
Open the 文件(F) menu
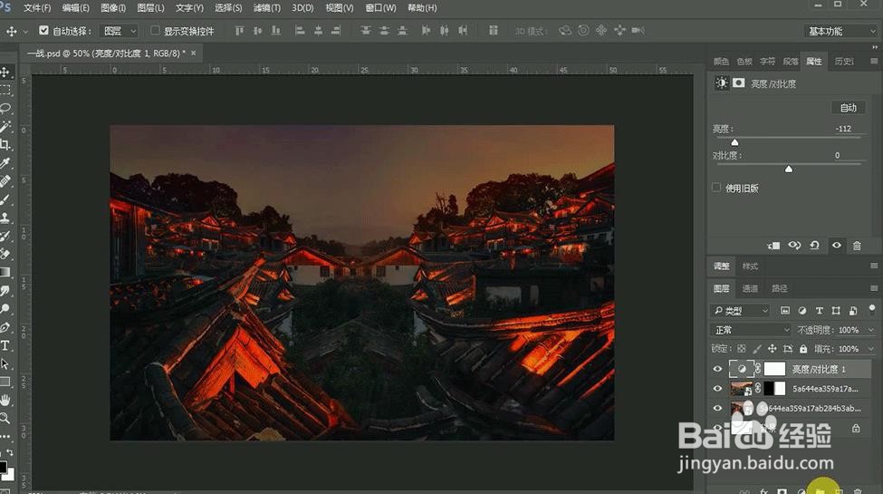[x=37, y=8]
